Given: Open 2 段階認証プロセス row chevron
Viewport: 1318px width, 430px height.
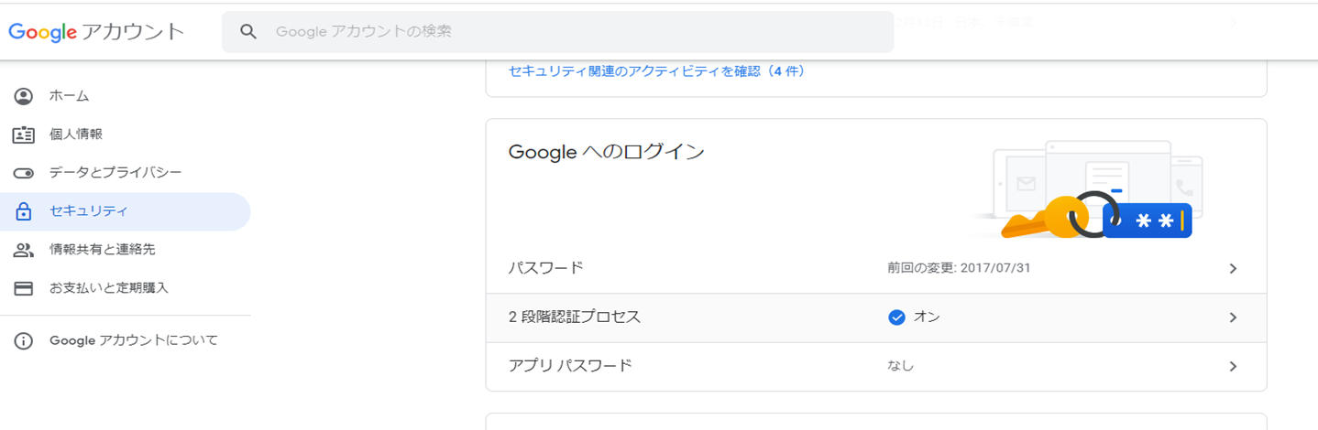Looking at the screenshot, I should coord(1233,317).
